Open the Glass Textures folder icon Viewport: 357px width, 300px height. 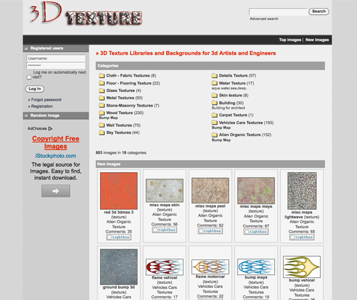coord(101,91)
